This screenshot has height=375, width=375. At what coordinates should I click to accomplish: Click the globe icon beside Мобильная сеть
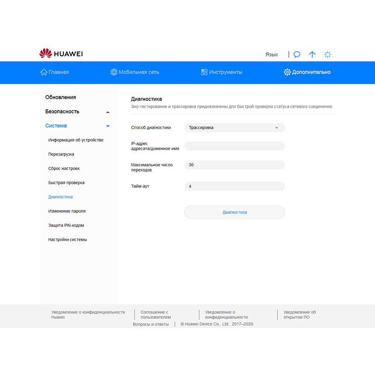tap(114, 72)
